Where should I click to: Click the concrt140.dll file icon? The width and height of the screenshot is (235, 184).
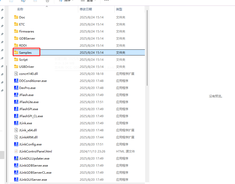coord(16,74)
